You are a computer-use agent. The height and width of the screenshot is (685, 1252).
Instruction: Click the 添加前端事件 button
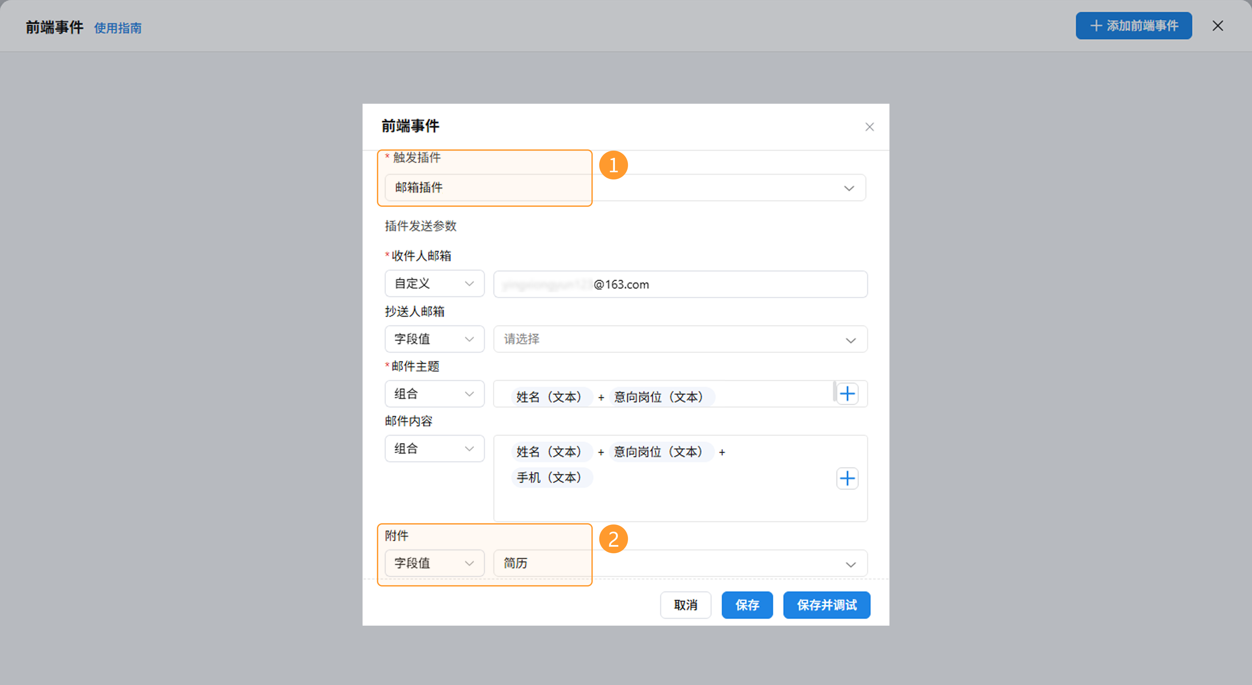coord(1133,26)
